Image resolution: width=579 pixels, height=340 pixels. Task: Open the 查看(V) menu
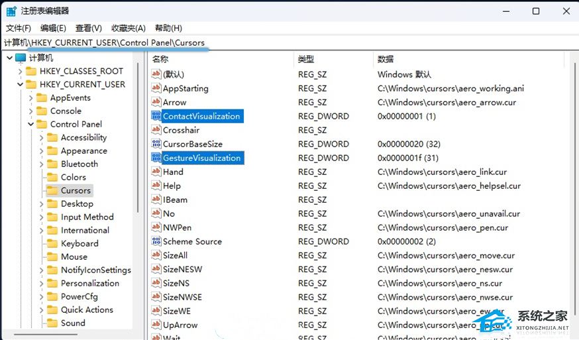point(88,28)
